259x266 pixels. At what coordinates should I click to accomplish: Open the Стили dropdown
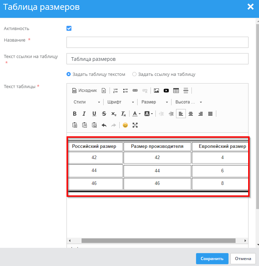click(86, 102)
